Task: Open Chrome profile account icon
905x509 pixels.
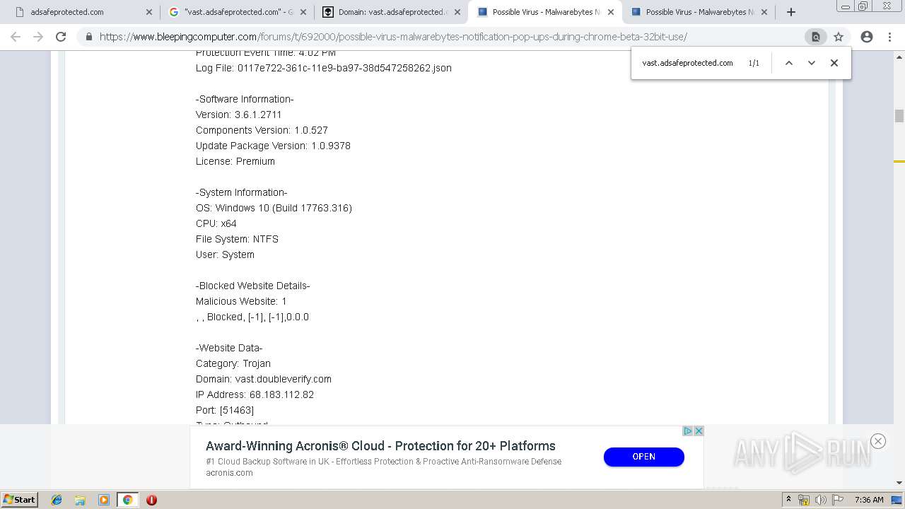Action: click(x=867, y=37)
